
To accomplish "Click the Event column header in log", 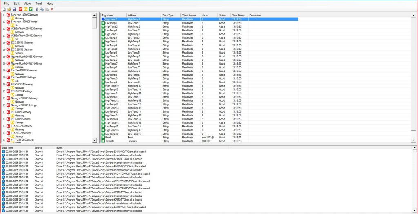I will pos(142,147).
